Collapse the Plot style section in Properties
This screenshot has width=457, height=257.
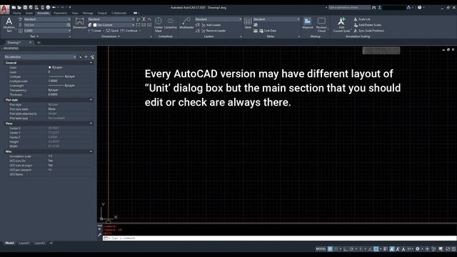91,100
